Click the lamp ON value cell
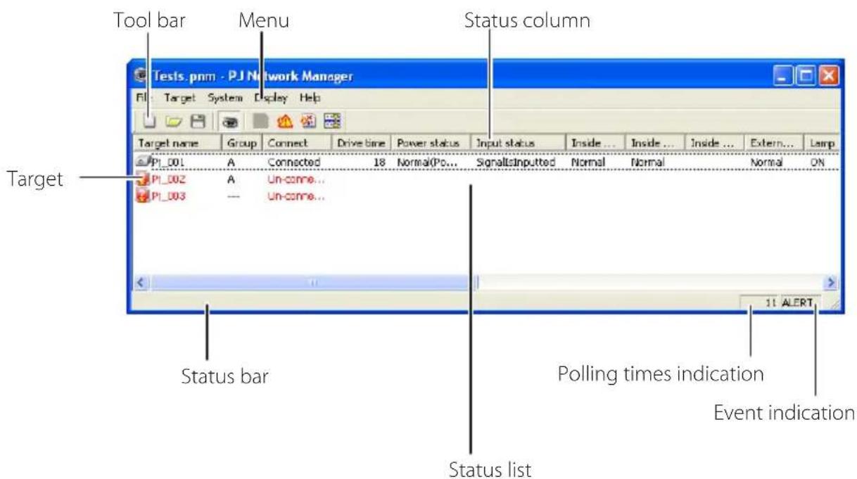This screenshot has width=857, height=479. pos(817,162)
